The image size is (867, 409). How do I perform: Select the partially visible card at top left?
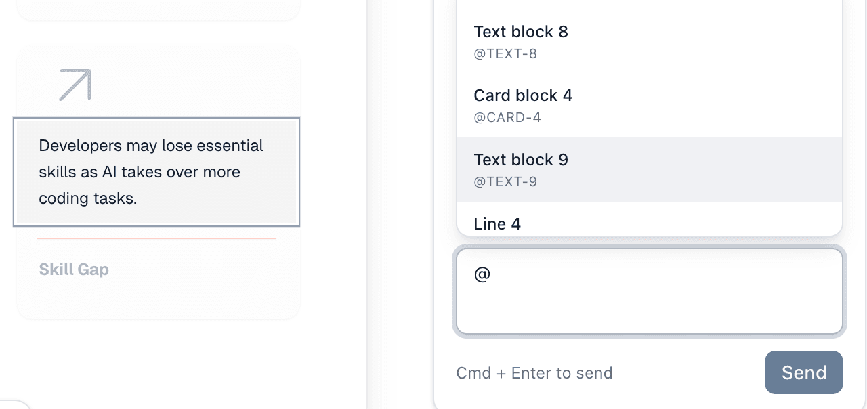(x=158, y=8)
